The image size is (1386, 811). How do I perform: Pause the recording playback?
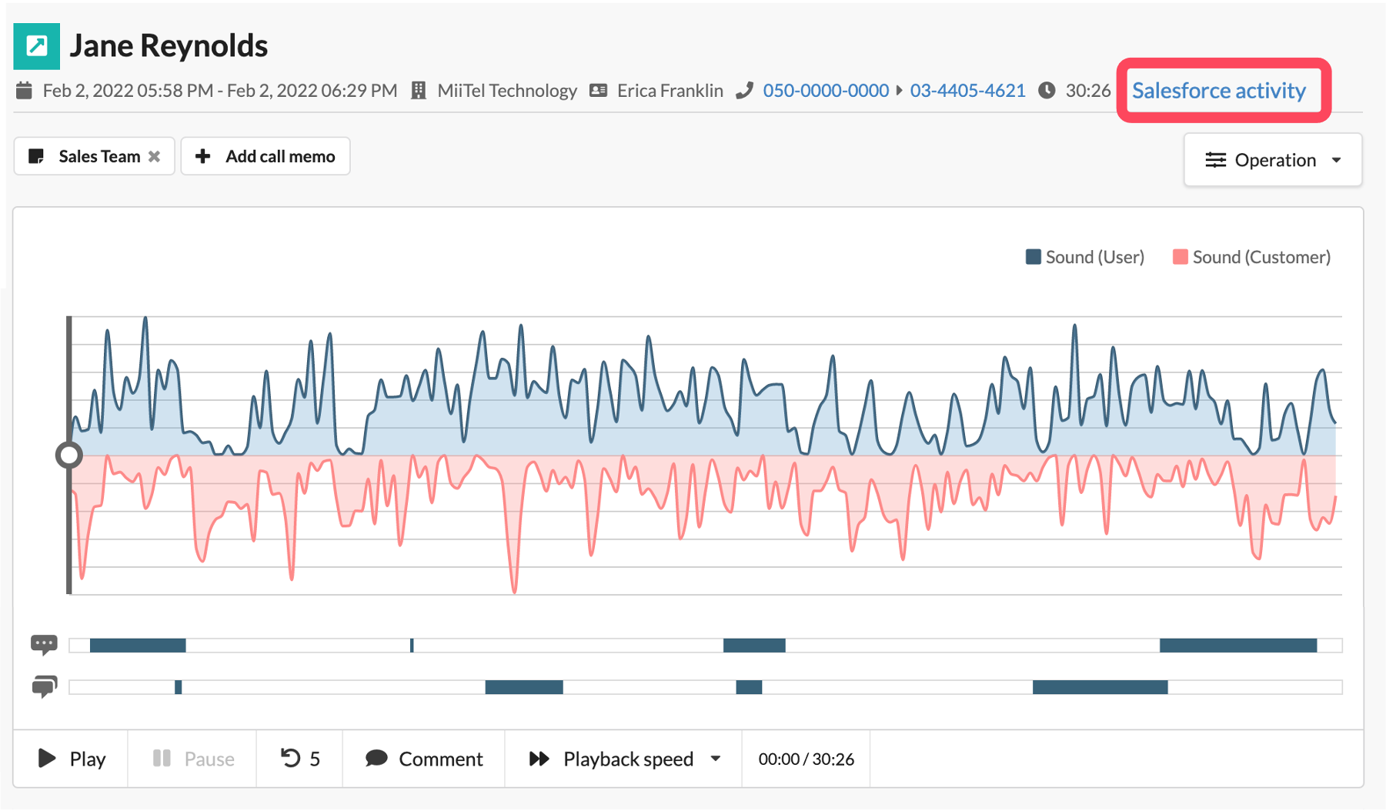193,759
